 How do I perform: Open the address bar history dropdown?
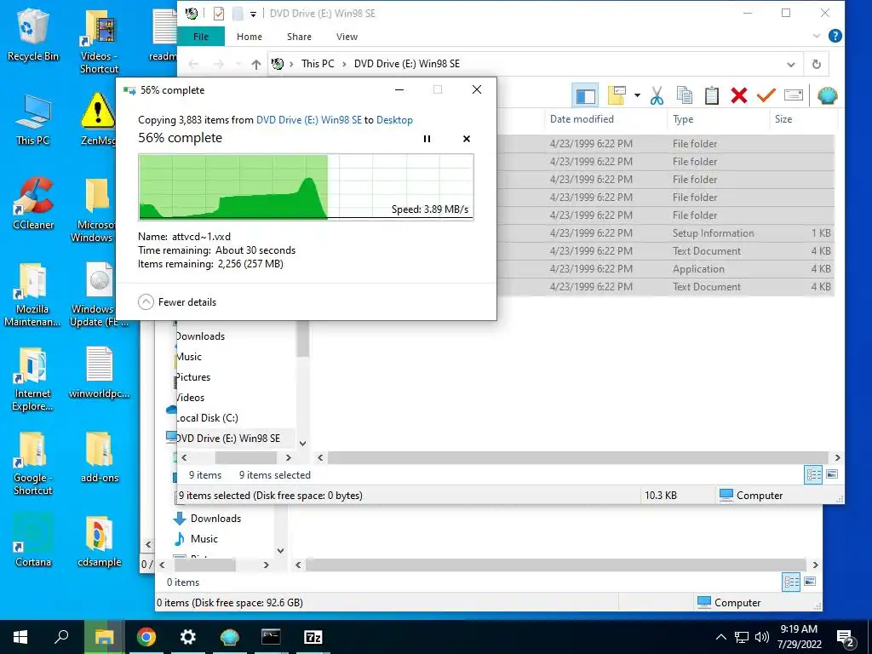pyautogui.click(x=791, y=65)
